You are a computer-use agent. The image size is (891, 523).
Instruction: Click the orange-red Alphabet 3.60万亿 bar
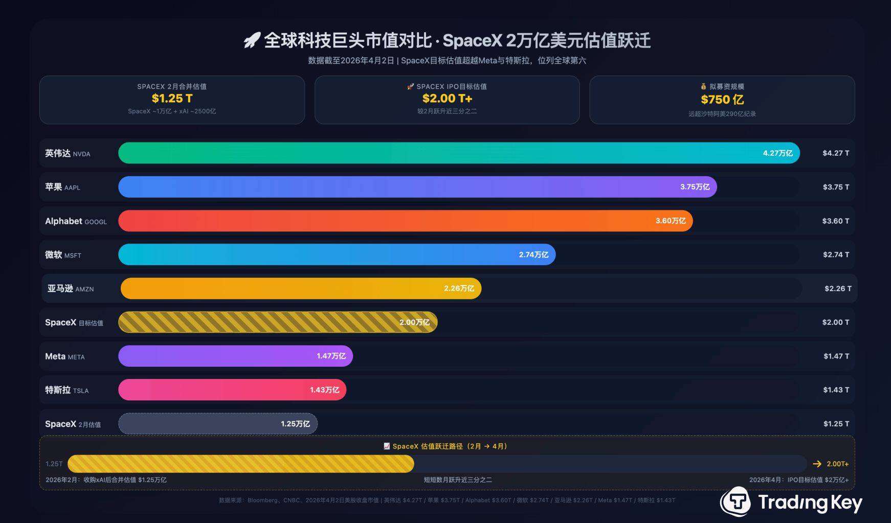(x=405, y=221)
